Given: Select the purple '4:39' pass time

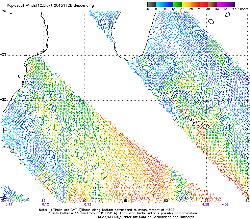Looking at the screenshot, I should (225, 205).
